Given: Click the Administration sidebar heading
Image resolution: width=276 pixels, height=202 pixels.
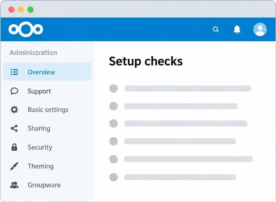Looking at the screenshot, I should pos(33,53).
